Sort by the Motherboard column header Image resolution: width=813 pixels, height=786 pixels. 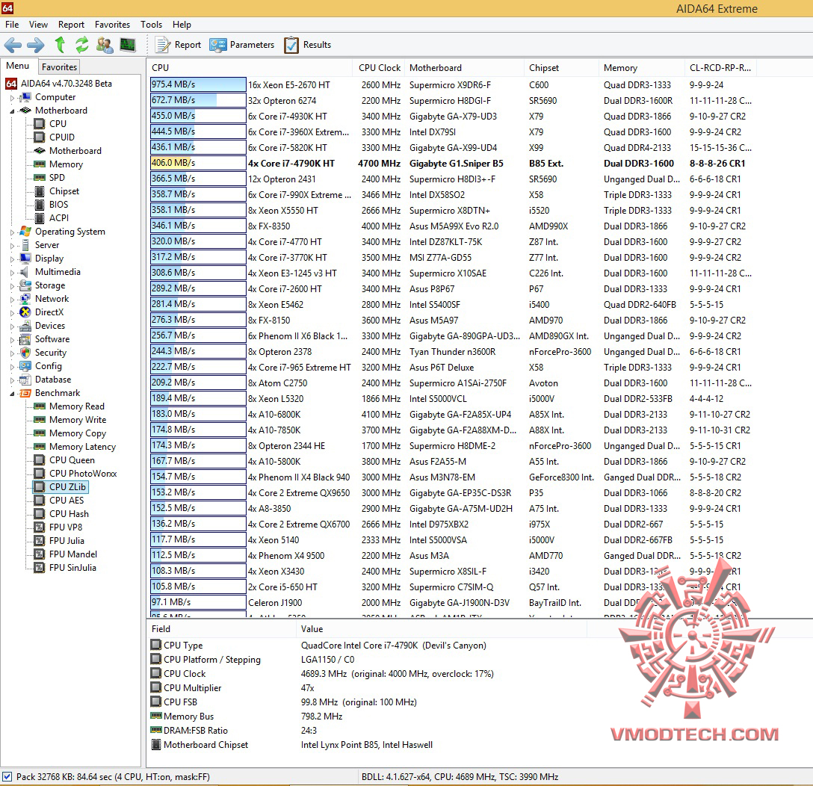(464, 68)
